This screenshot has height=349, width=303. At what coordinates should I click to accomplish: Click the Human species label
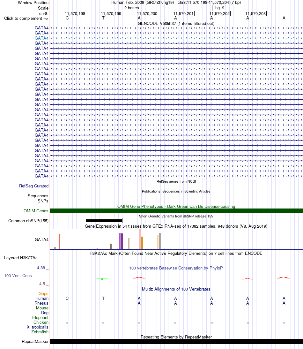pyautogui.click(x=42, y=298)
